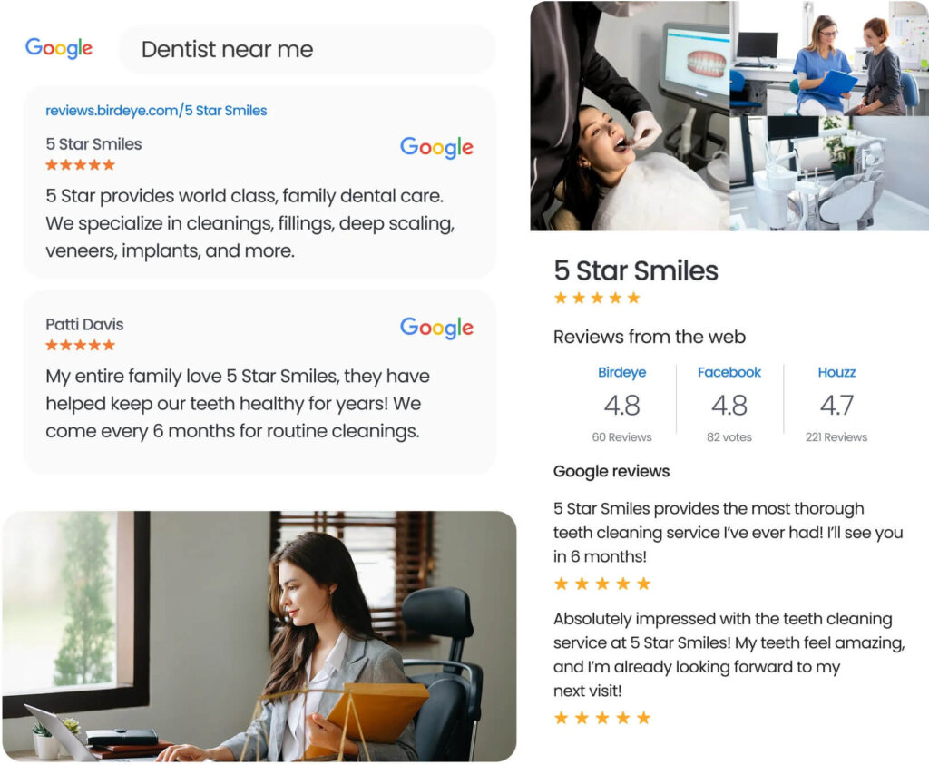The image size is (929, 765).
Task: Click Google logo in 5 Star Smiles card
Action: coord(436,147)
